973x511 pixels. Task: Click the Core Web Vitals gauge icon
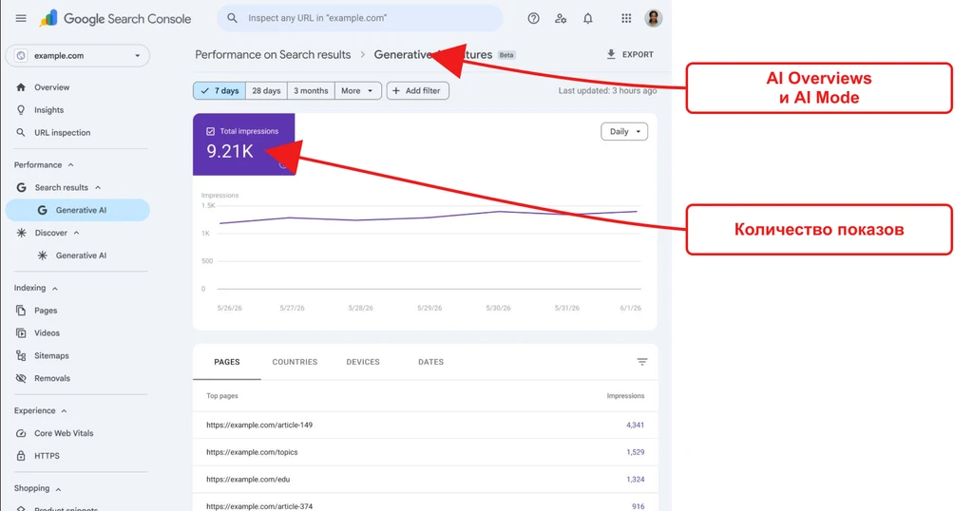click(21, 433)
